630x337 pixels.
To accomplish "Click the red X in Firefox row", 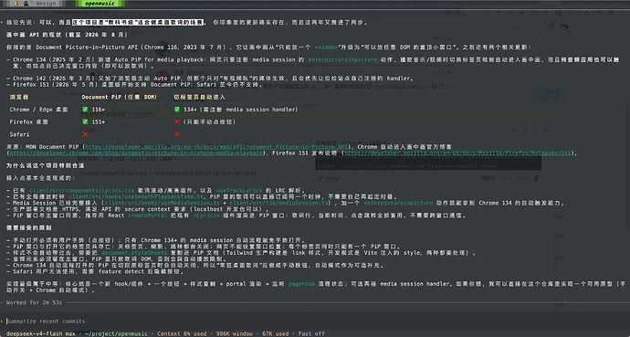I will [177, 121].
